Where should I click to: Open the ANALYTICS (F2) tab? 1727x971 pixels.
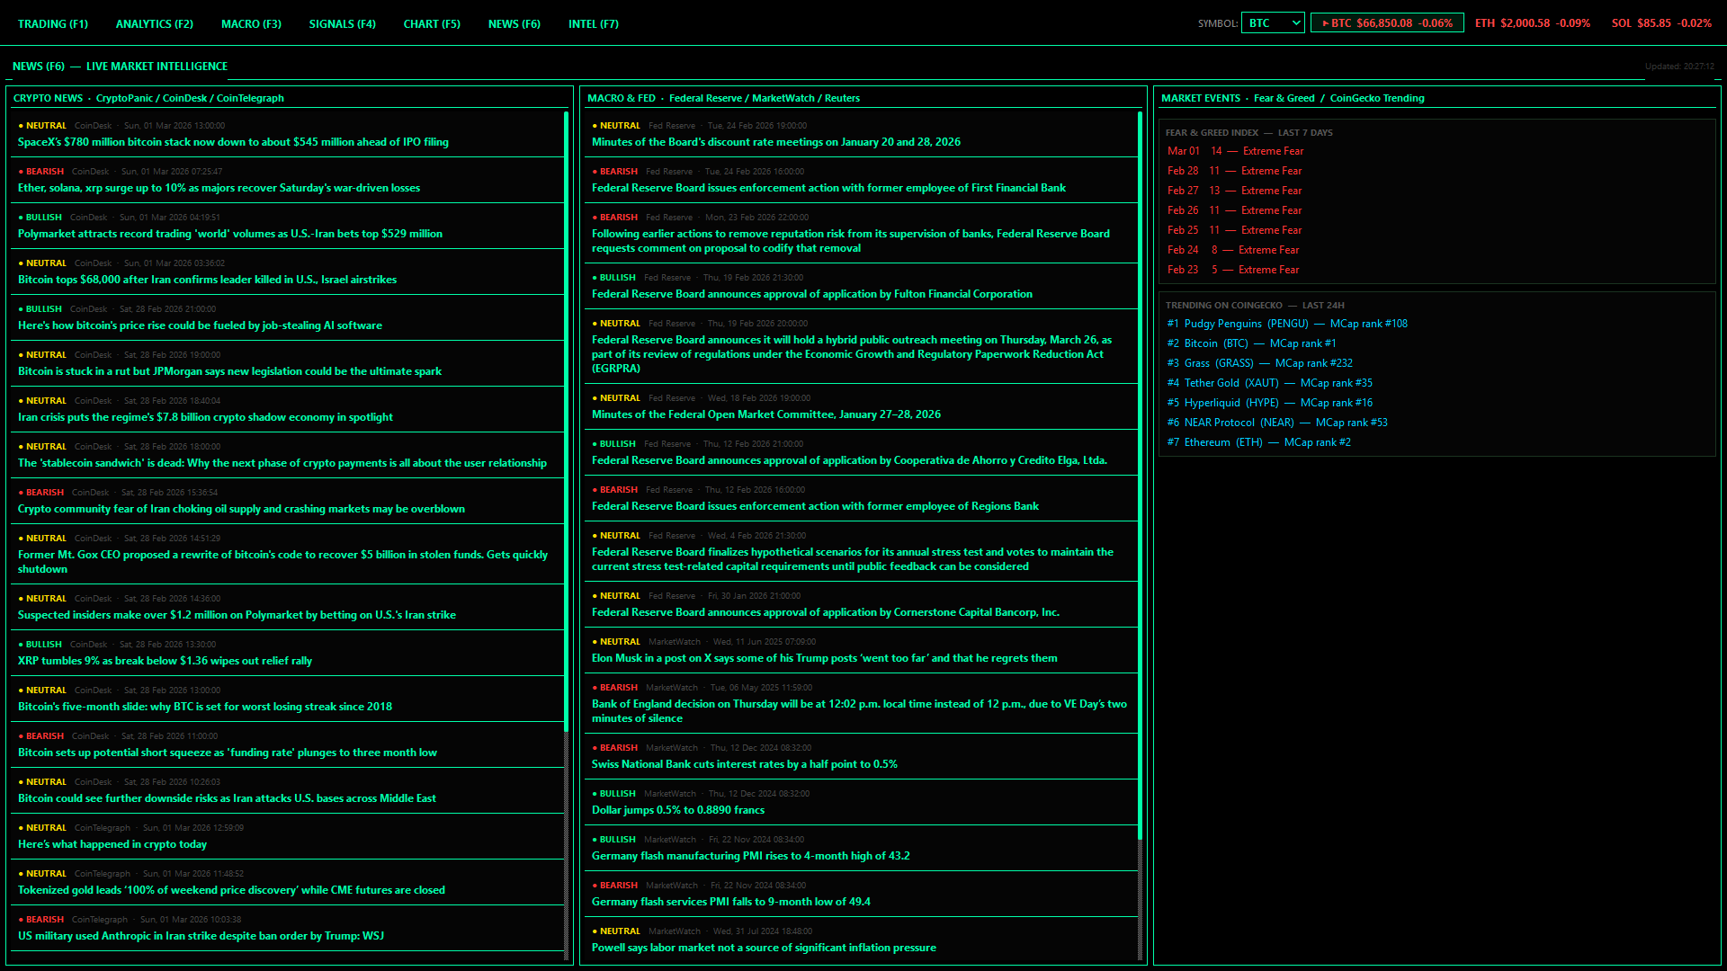154,24
